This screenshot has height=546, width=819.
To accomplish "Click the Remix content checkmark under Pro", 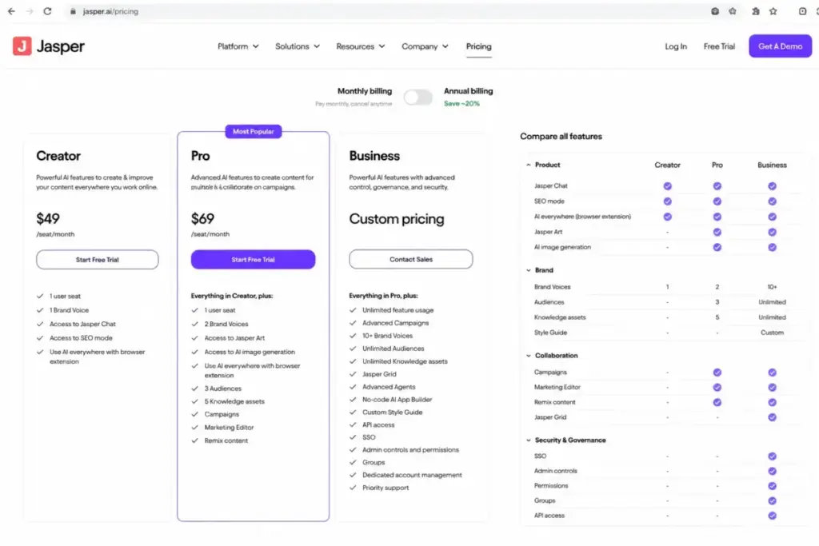I will pyautogui.click(x=717, y=402).
